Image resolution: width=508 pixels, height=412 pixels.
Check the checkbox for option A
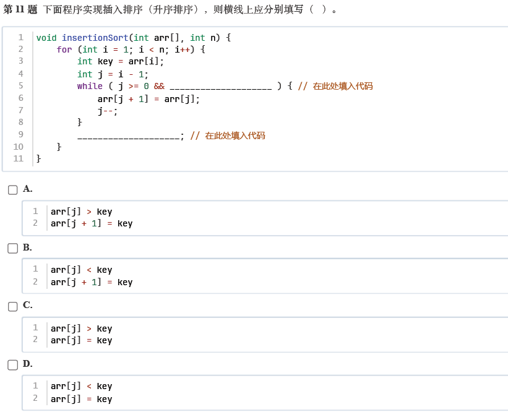pyautogui.click(x=12, y=190)
